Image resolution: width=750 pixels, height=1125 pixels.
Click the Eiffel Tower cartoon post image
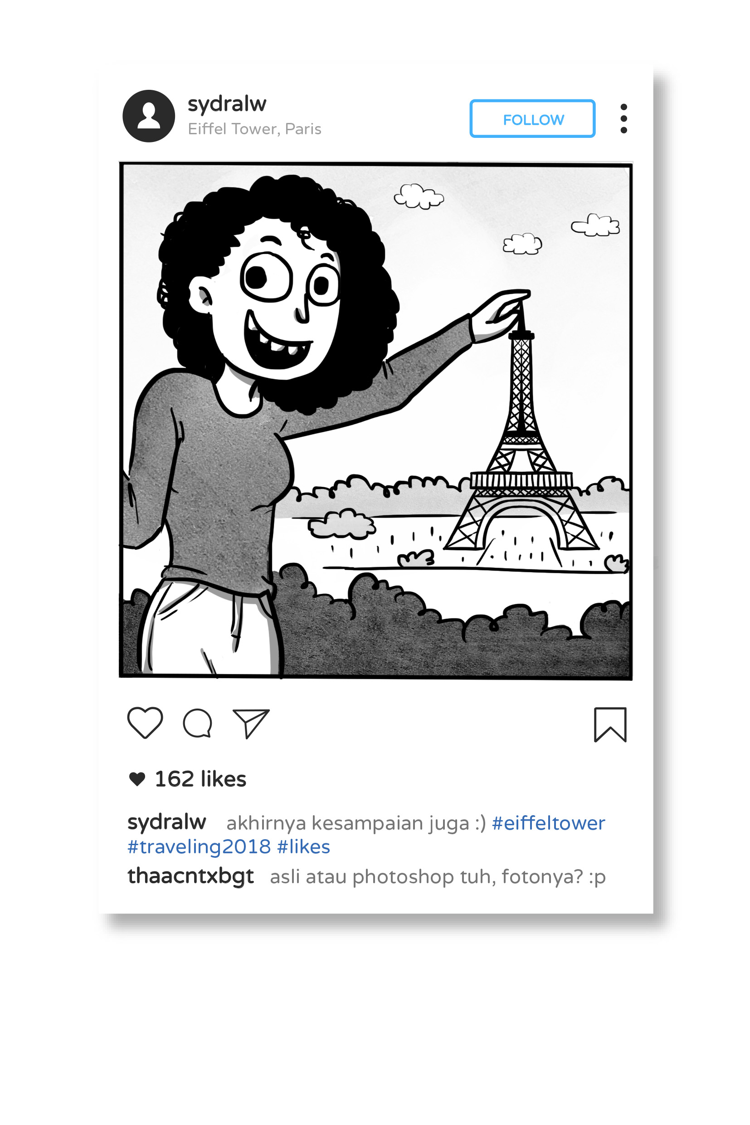[x=375, y=421]
